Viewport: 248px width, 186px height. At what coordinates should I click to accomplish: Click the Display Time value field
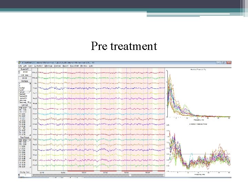tap(25, 175)
